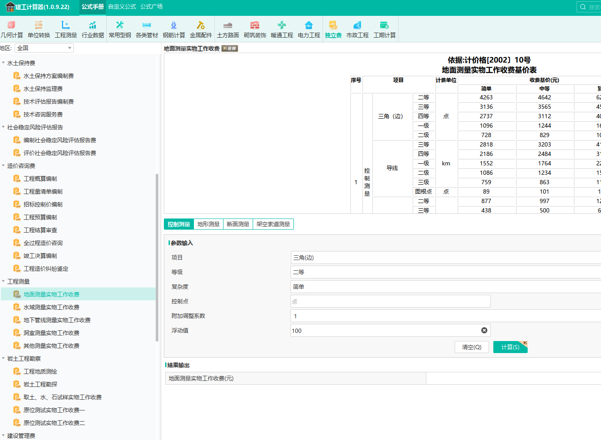Click the search magnifier icon

[583, 7]
